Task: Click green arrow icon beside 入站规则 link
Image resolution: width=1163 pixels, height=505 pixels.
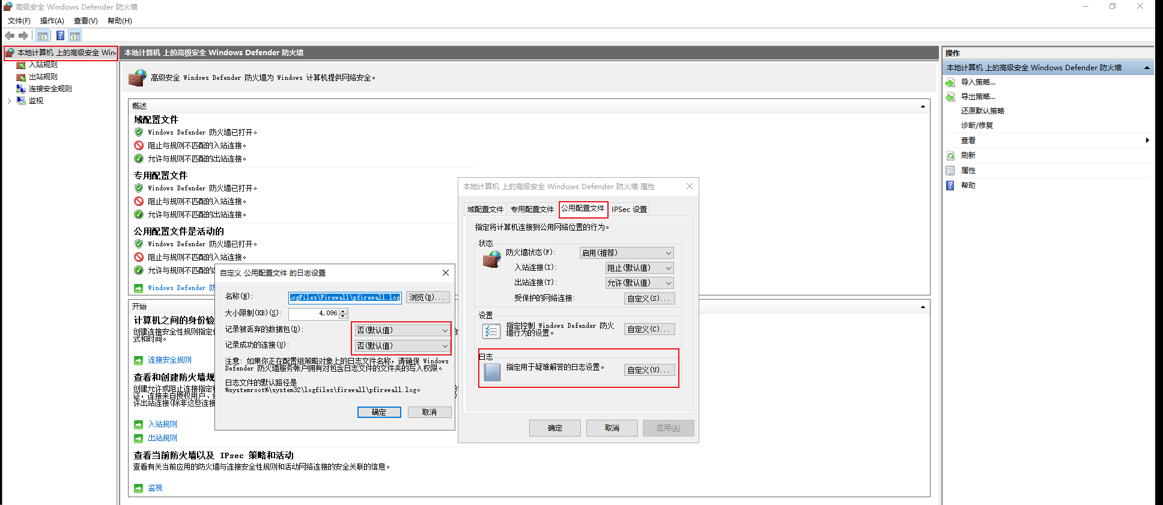Action: (139, 425)
